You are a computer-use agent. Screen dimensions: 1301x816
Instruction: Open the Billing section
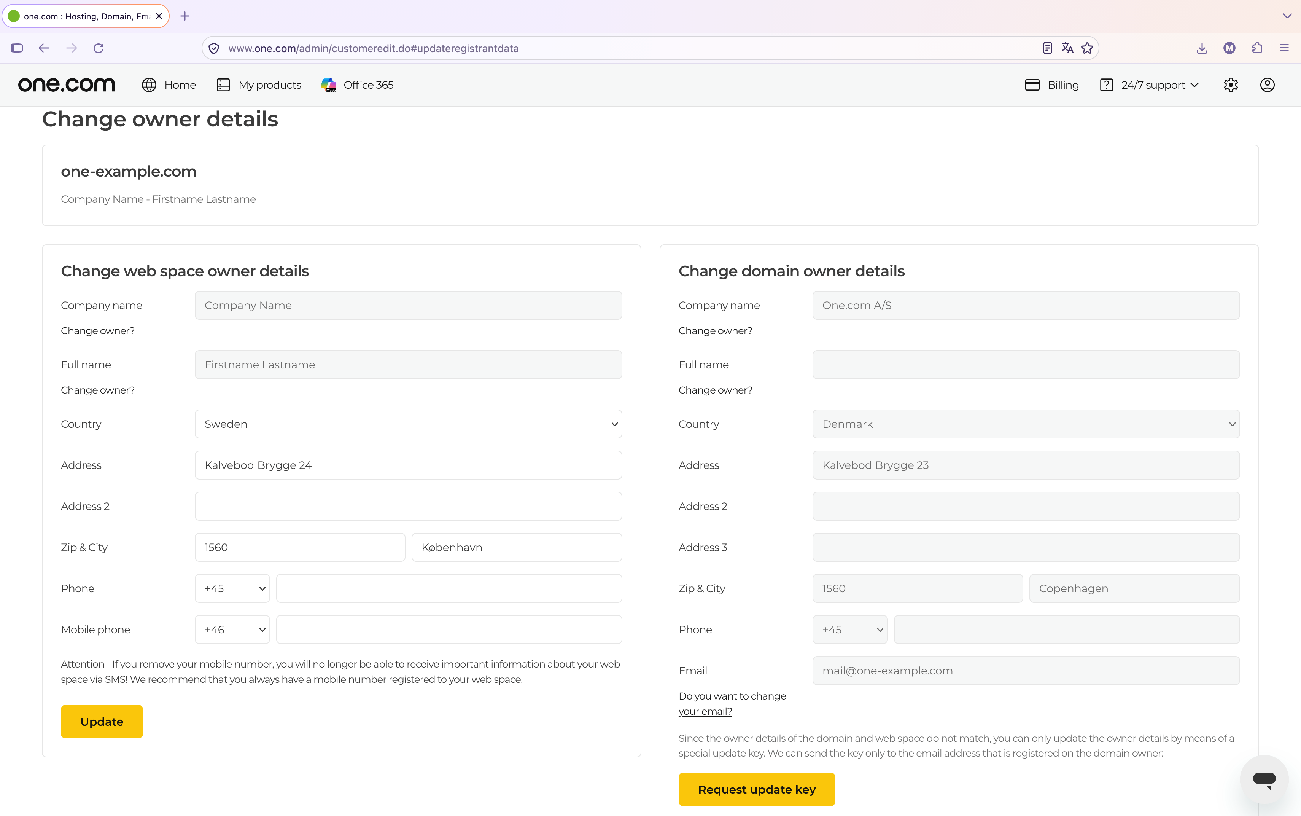pyautogui.click(x=1052, y=85)
